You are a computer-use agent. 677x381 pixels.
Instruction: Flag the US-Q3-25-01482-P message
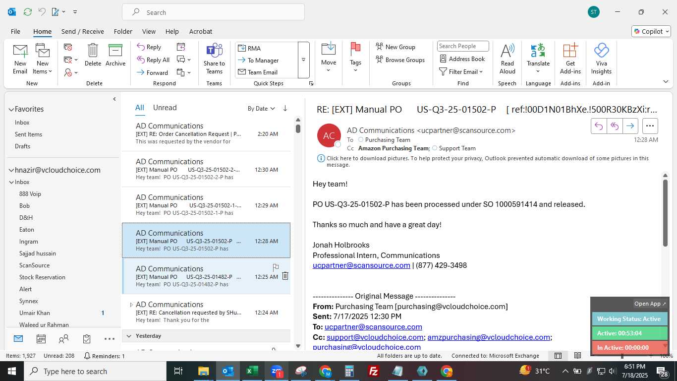[276, 268]
